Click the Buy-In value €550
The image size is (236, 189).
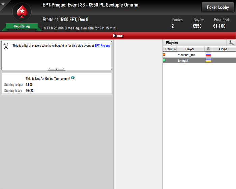(x=197, y=26)
